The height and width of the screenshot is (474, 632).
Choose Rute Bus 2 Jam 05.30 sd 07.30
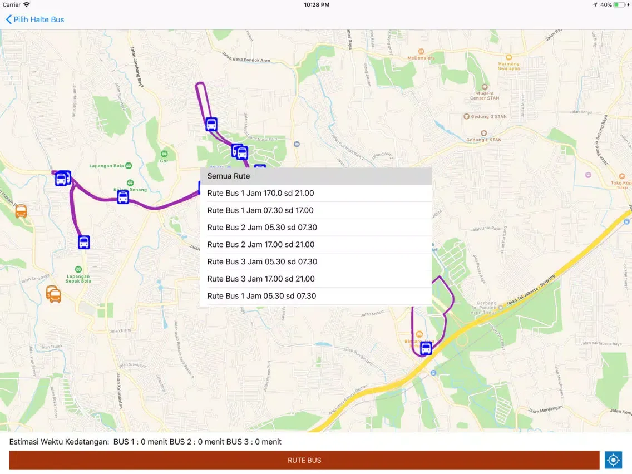pyautogui.click(x=316, y=228)
